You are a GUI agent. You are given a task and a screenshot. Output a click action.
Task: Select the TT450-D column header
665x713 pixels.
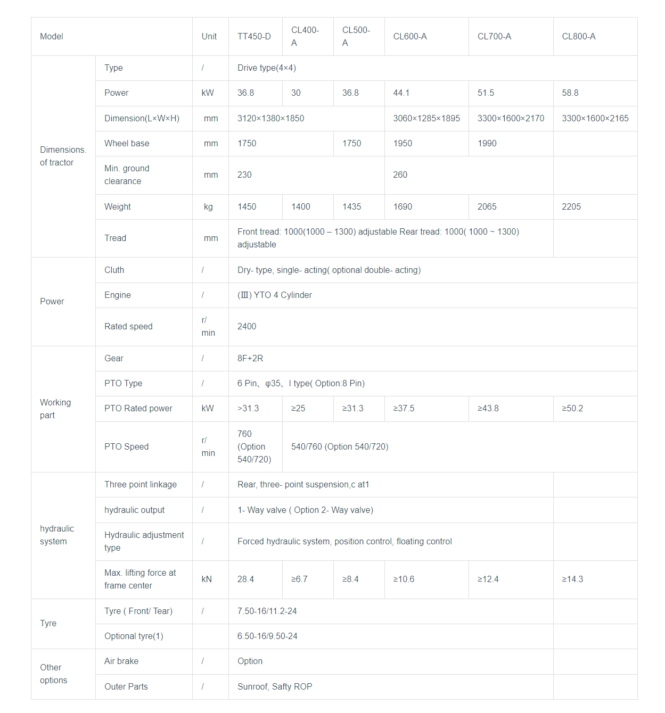coord(254,36)
